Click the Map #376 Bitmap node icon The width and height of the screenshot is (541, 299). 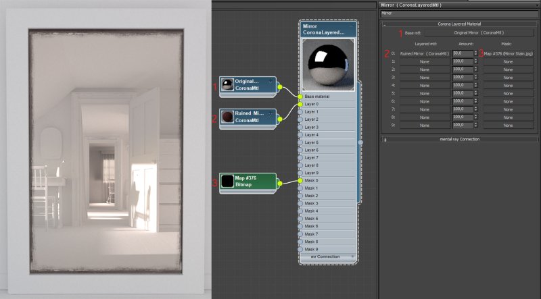click(x=228, y=182)
